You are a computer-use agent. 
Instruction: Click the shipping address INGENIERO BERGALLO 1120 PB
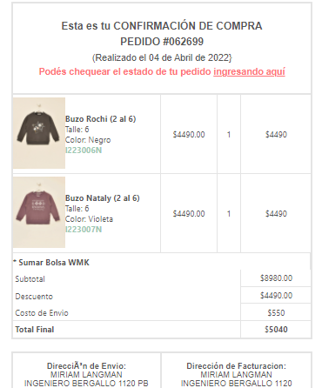(86, 384)
